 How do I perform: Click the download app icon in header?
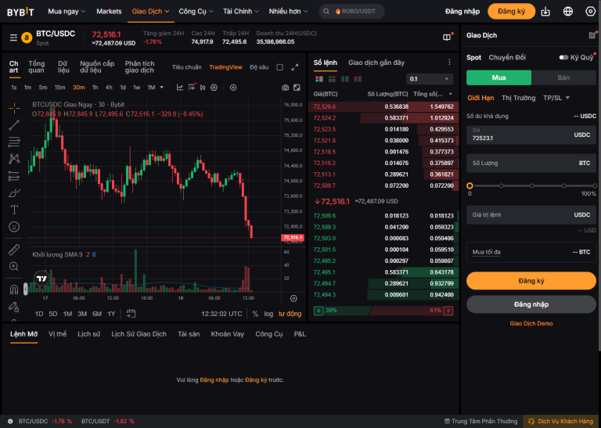[545, 12]
